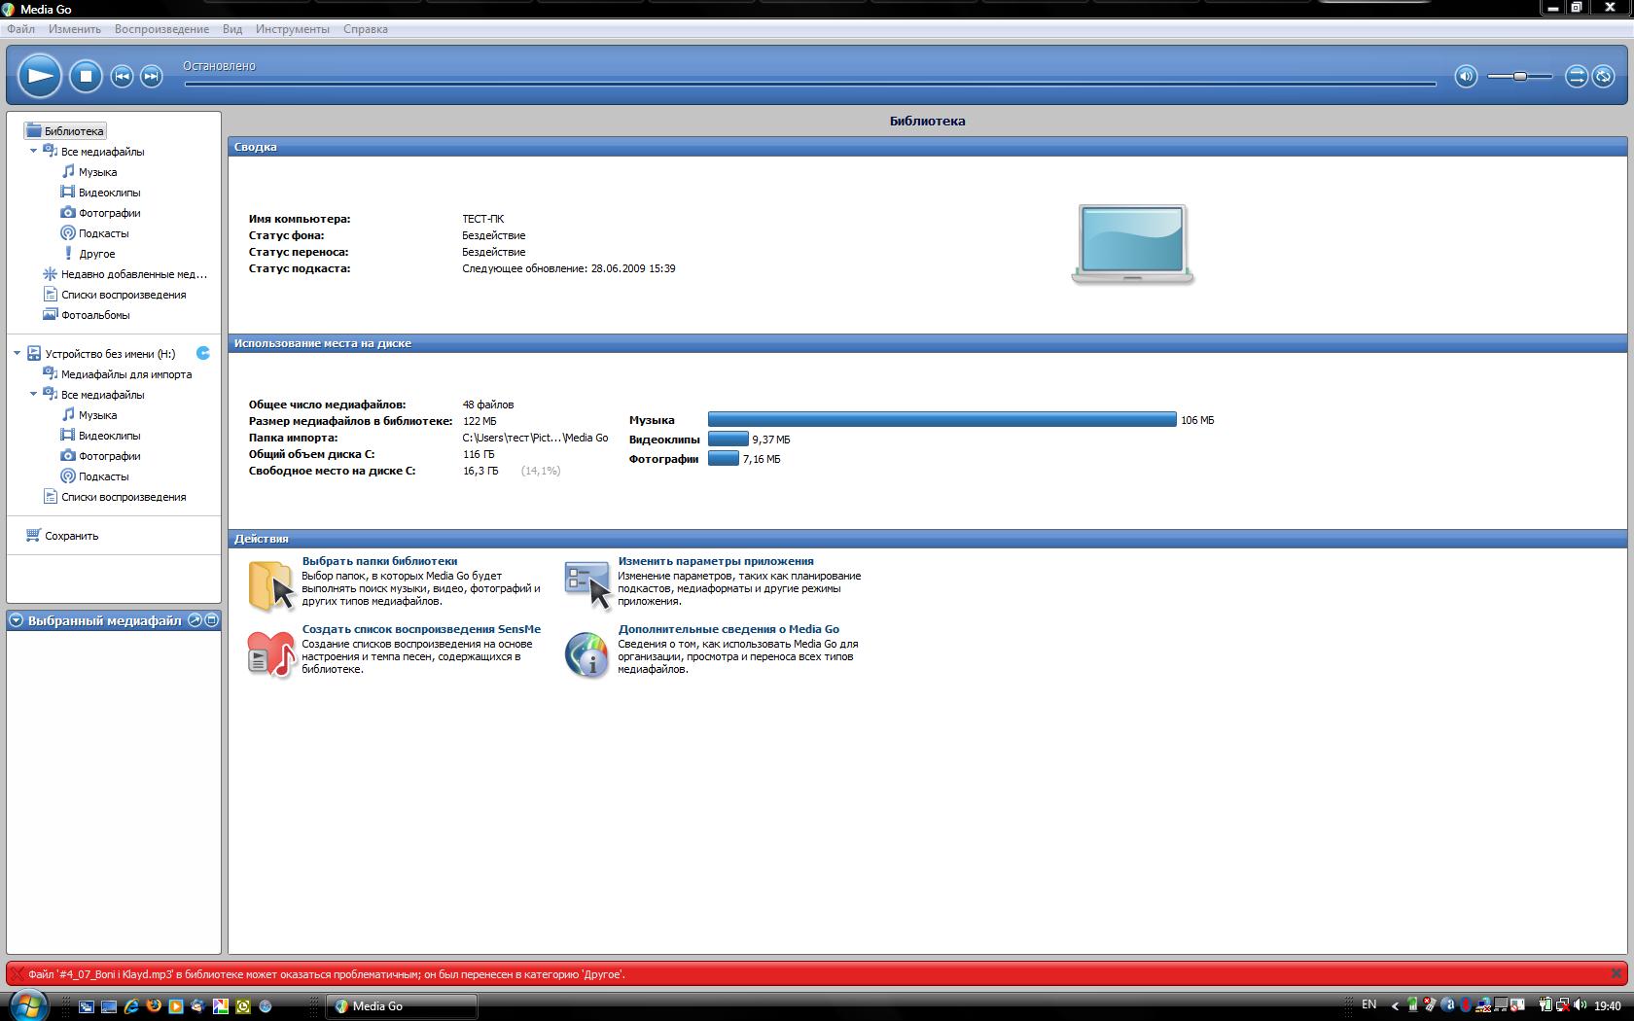Open the Инструменты menu
This screenshot has width=1634, height=1021.
point(293,29)
